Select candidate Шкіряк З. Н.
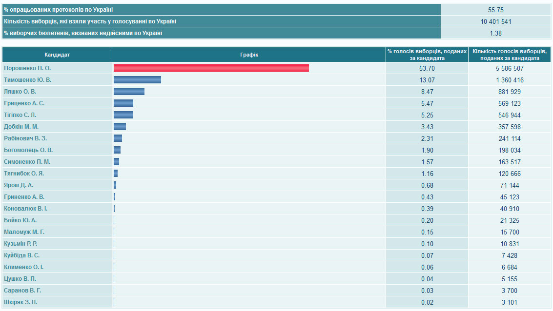 [x=20, y=302]
